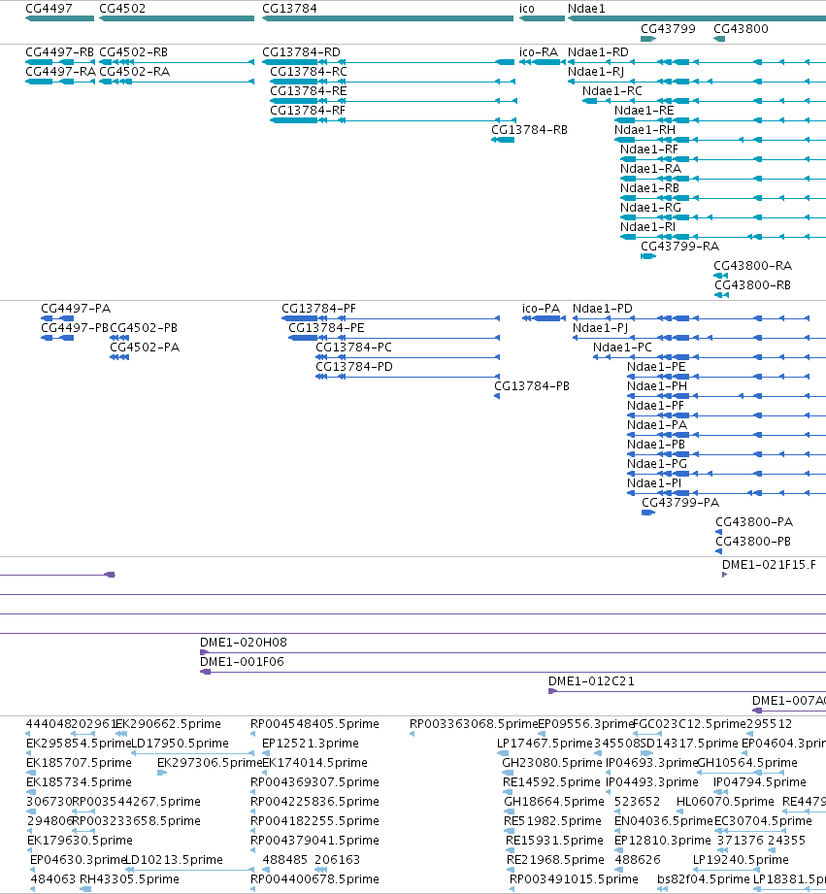
Task: Open transcript Ndae1-RA
Action: pos(651,169)
